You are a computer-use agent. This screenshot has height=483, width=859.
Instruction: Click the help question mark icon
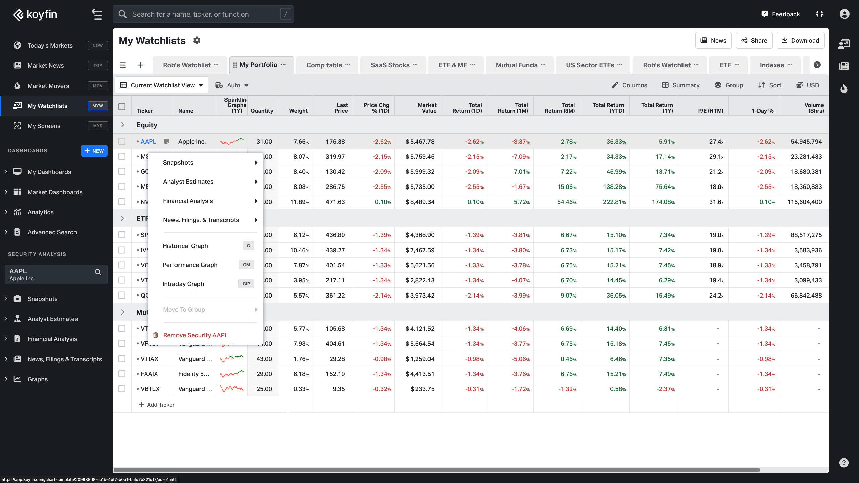point(844,463)
